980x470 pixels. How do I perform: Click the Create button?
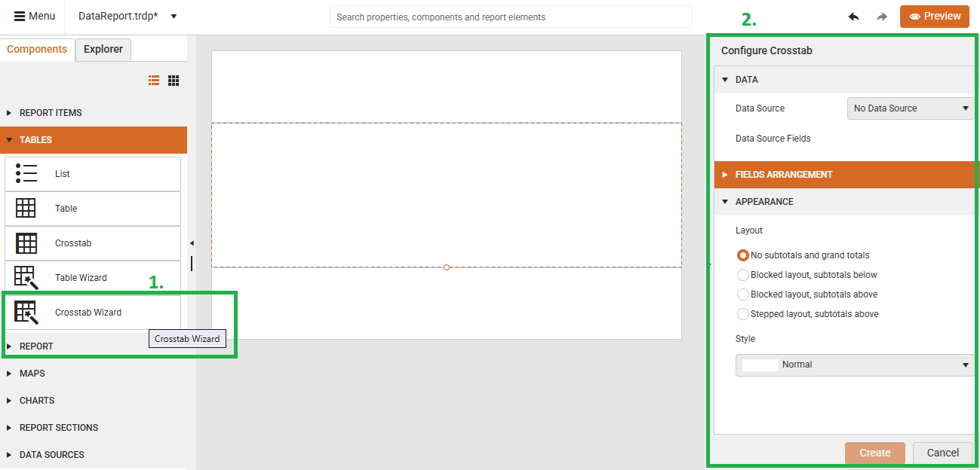pos(875,453)
